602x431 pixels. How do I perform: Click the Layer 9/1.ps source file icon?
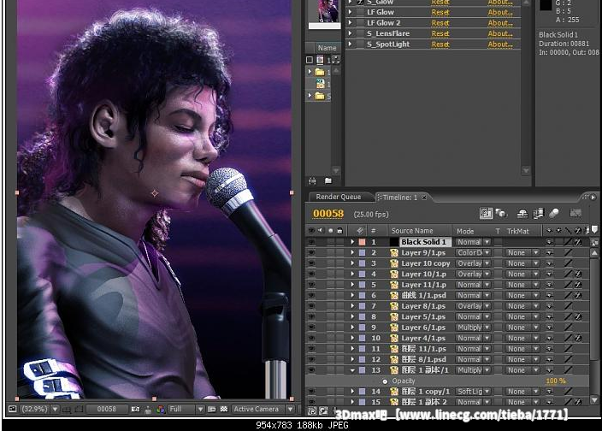[x=394, y=253]
